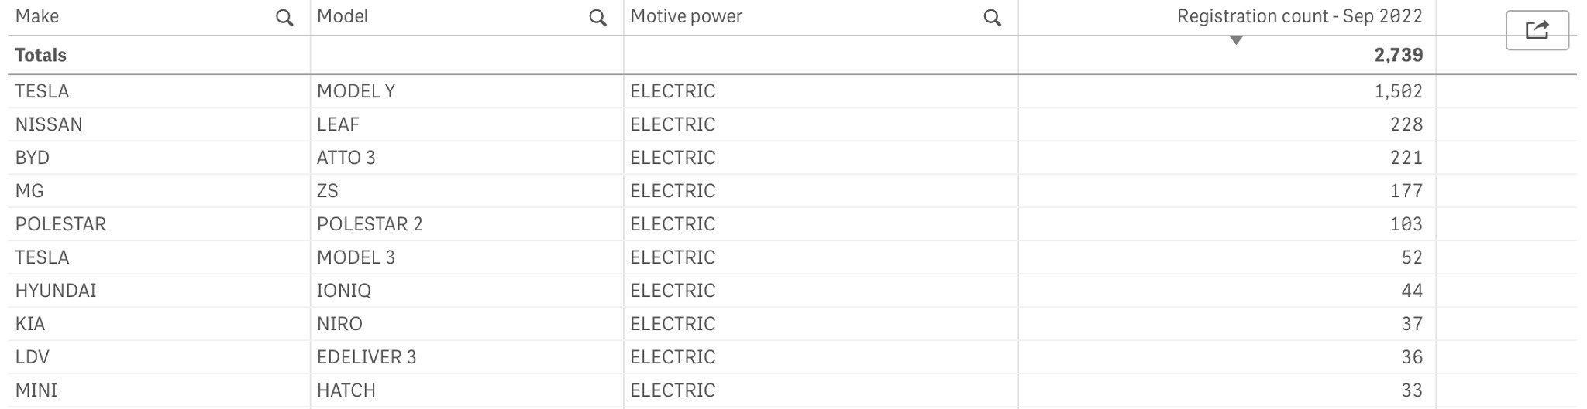The height and width of the screenshot is (409, 1587).
Task: Open search in Motive power column
Action: (x=992, y=18)
